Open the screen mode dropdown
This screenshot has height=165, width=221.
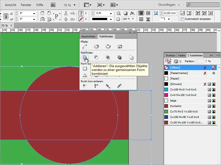101,5
